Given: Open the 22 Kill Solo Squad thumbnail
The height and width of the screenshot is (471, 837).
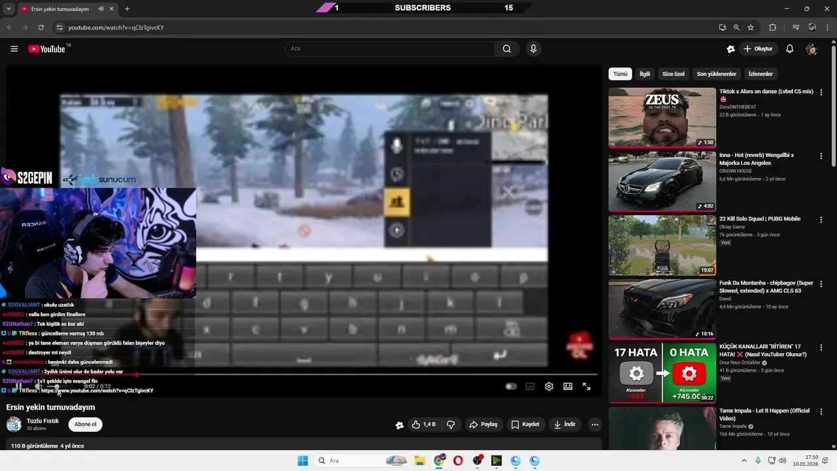Looking at the screenshot, I should coord(662,245).
